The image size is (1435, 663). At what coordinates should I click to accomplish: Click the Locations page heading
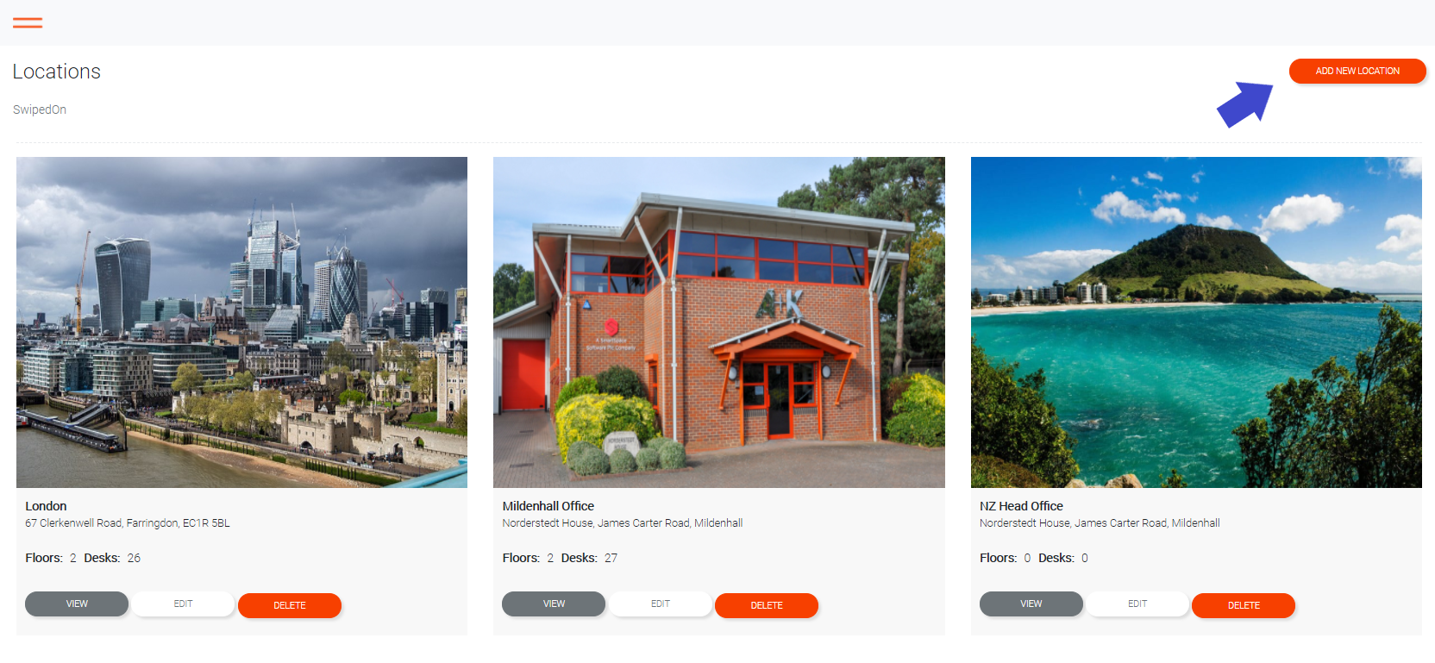coord(57,72)
